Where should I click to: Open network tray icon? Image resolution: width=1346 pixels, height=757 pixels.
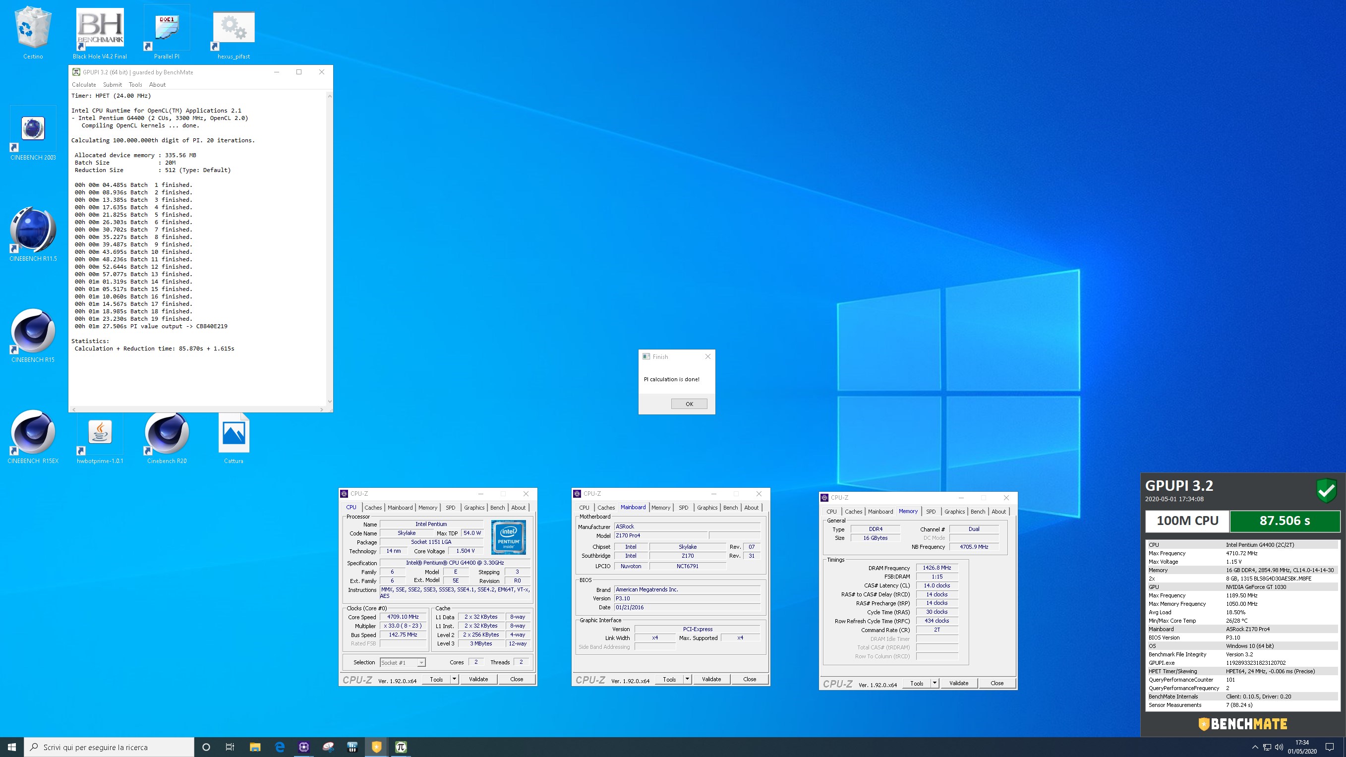click(1267, 747)
